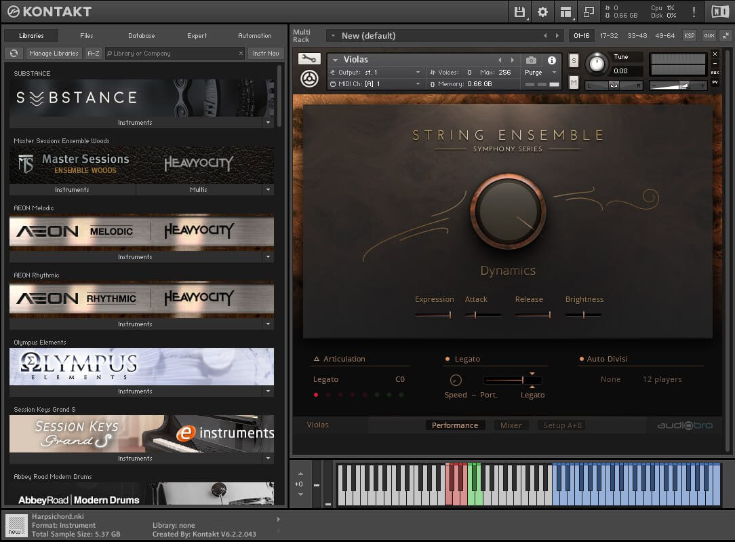Toggle the aux sends panel in rack header
This screenshot has width=735, height=542.
tap(709, 36)
